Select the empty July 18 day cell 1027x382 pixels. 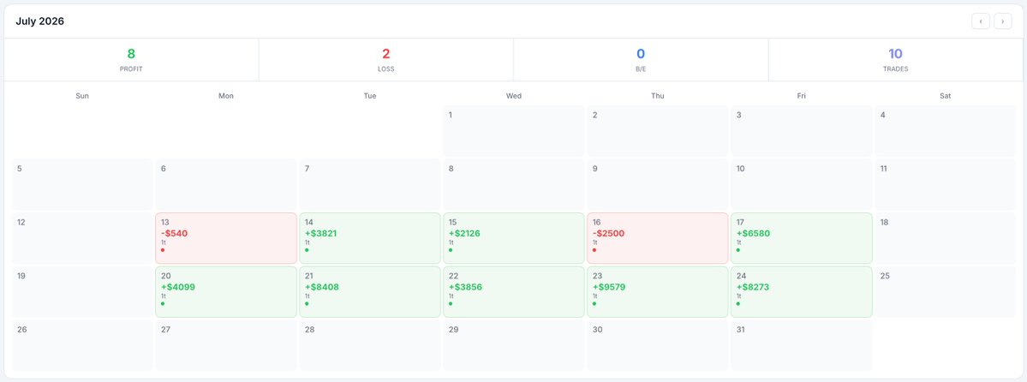point(945,238)
